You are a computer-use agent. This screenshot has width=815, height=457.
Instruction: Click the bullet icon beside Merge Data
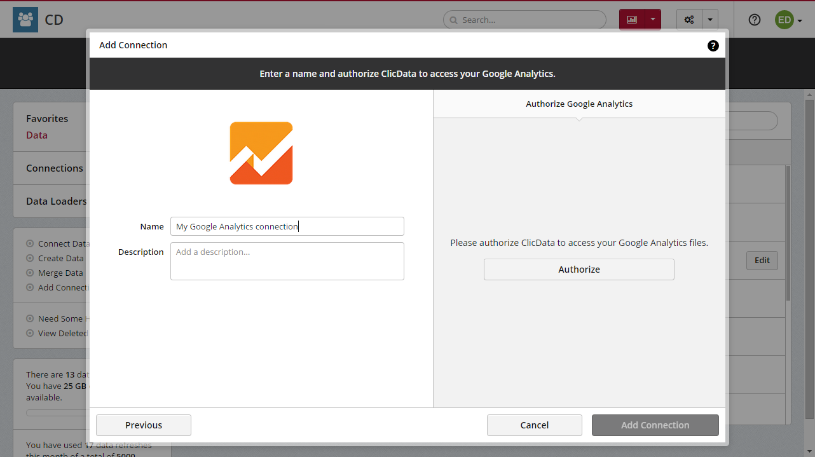(x=30, y=273)
